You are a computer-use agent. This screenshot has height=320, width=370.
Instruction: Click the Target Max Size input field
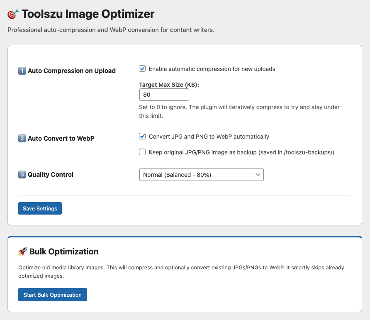point(164,95)
